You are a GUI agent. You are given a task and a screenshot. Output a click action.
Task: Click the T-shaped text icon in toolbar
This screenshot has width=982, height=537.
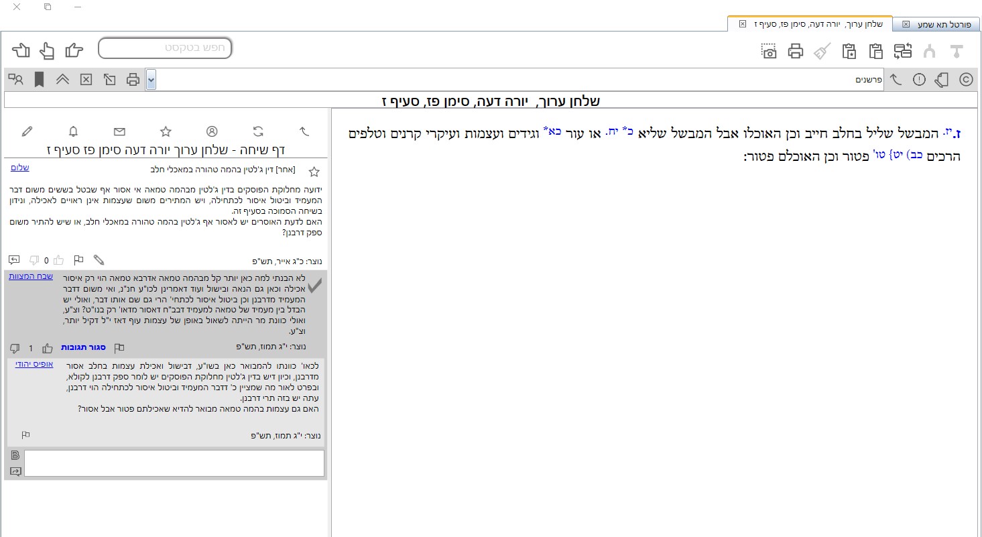(x=957, y=51)
